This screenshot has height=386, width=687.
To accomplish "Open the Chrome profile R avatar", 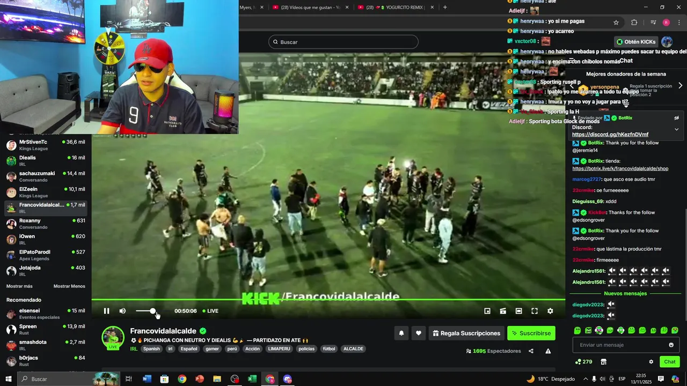I will pos(666,23).
